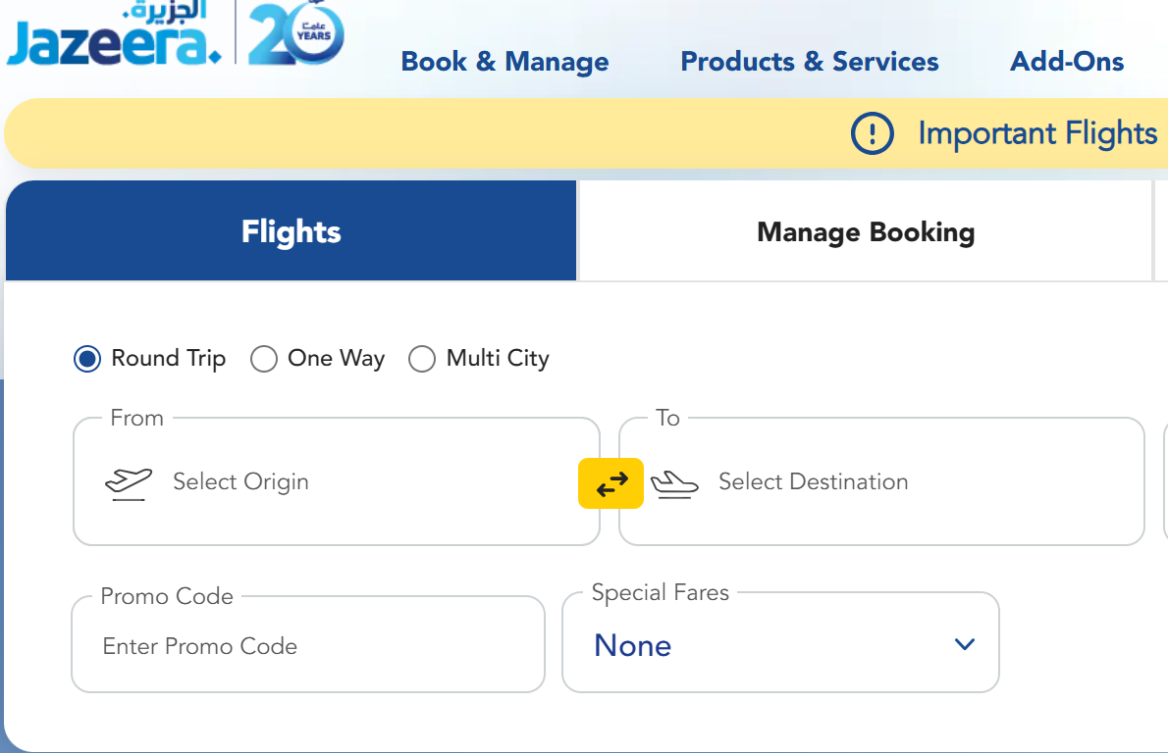Click the departing plane icon in From field
The image size is (1168, 753).
[x=129, y=482]
